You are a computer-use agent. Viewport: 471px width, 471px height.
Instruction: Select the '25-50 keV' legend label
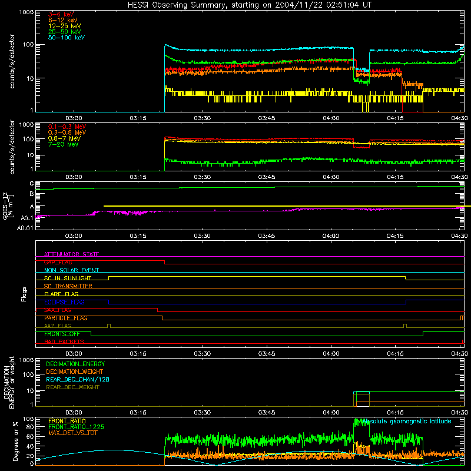pos(64,32)
